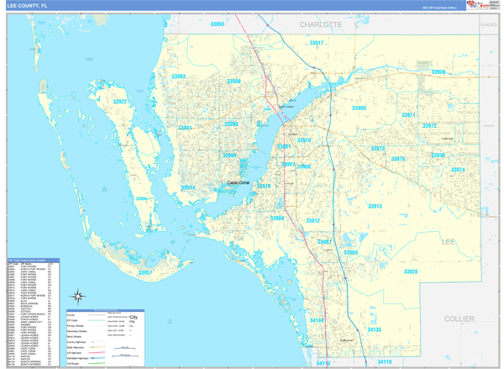The height and width of the screenshot is (369, 504).
Task: Click ZIP code 33993 label
Action: [177, 76]
